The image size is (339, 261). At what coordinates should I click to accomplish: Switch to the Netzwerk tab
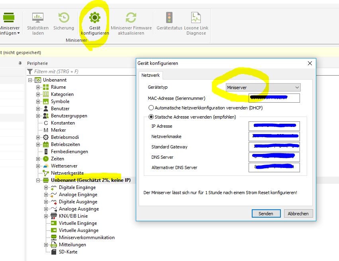pyautogui.click(x=151, y=75)
